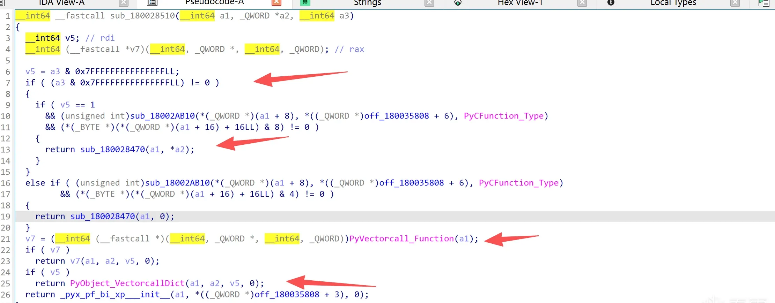Viewport: 775px width, 303px height.
Task: Close the Hex View-1 tab
Action: click(x=582, y=3)
